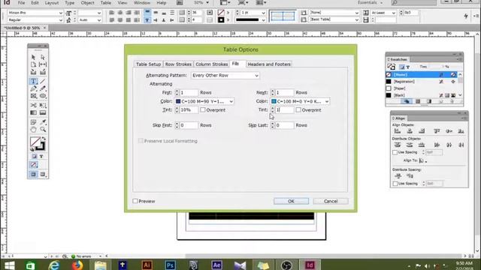This screenshot has width=481, height=270.
Task: Open Adobe Illustrator from taskbar
Action: click(147, 265)
